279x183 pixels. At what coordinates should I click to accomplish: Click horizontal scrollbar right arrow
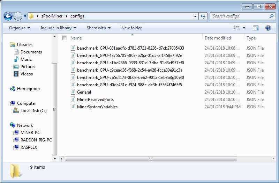tap(273, 159)
